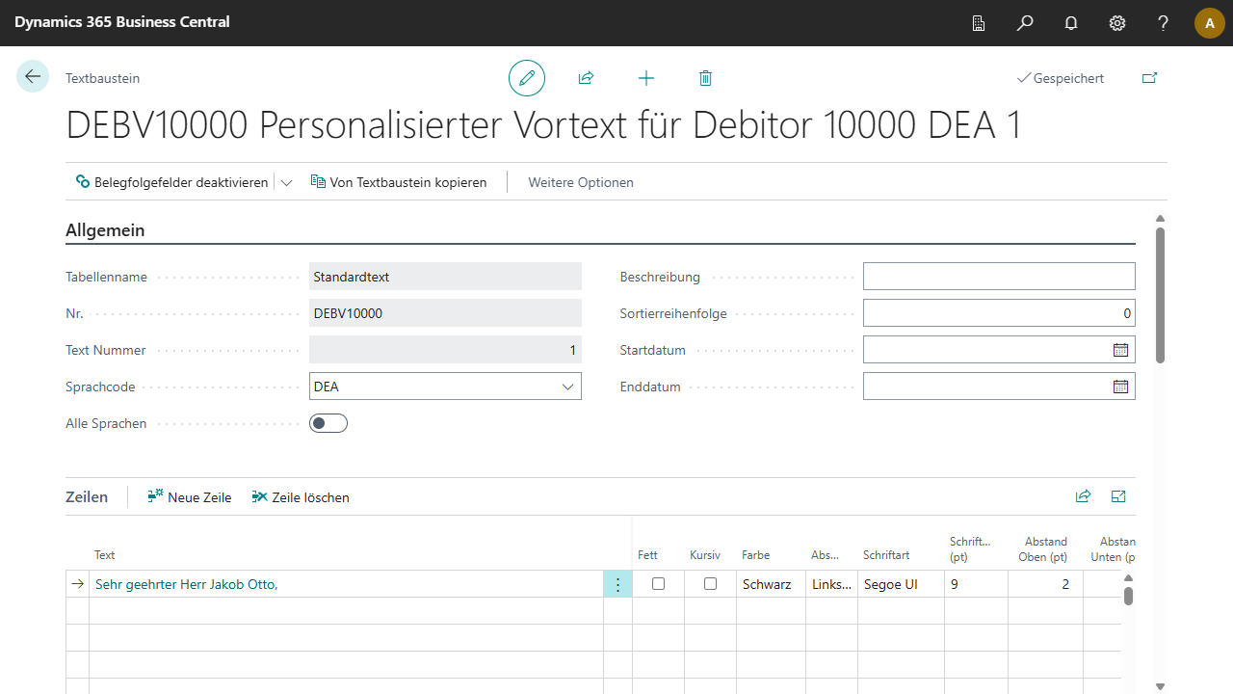Open the notifications bell icon
Screen dimensions: 1233x694
[x=1071, y=23]
